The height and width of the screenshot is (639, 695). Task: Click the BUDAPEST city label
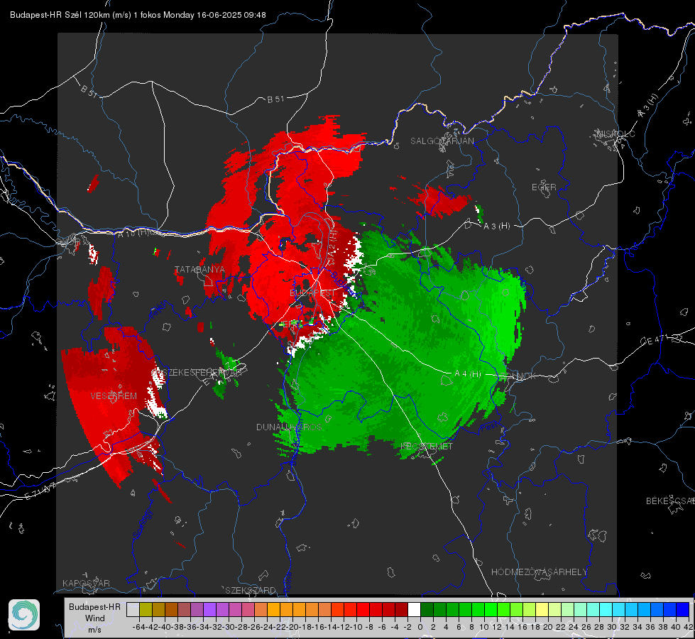pos(312,293)
